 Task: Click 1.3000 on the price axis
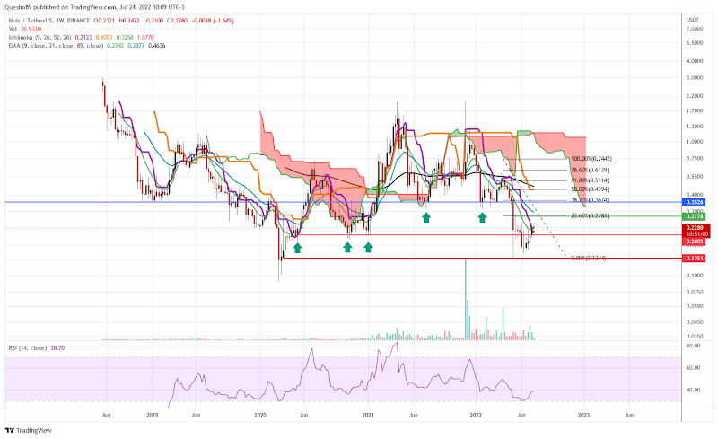tap(695, 127)
